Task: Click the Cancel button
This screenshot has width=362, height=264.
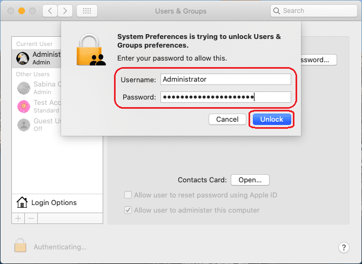Action: click(227, 119)
